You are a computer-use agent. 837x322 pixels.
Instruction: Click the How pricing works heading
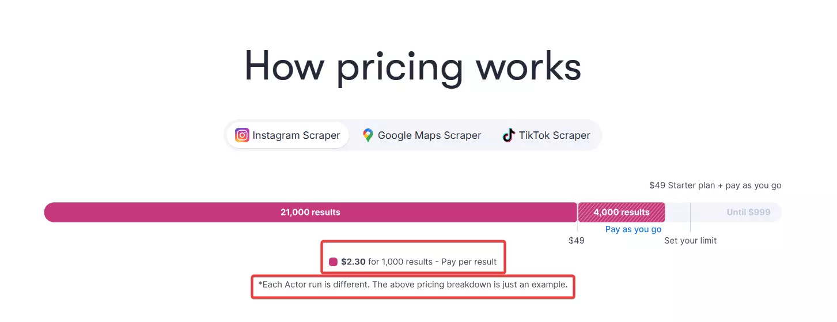point(412,66)
